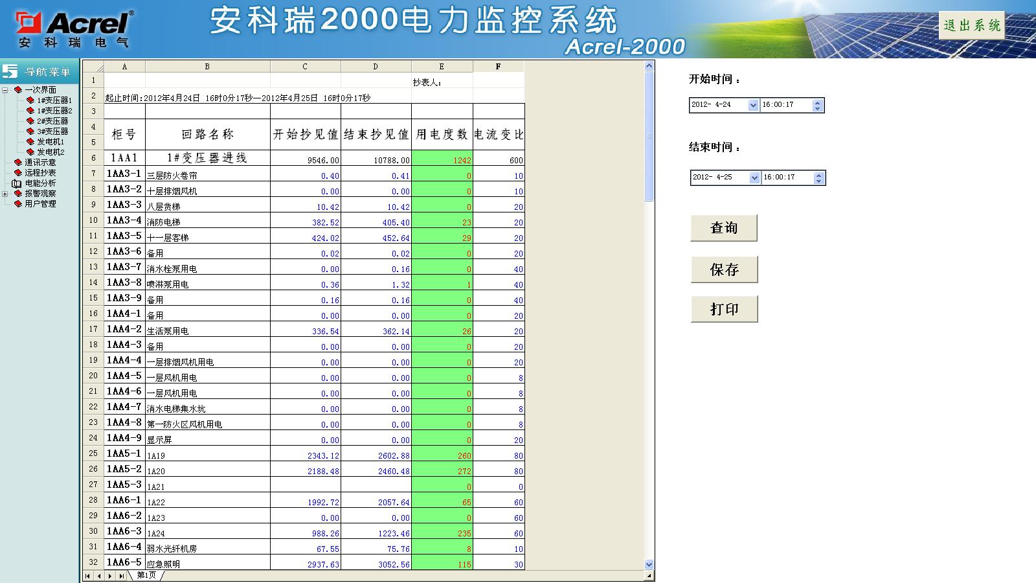
Task: Jump to last sheet tab arrow
Action: [x=121, y=576]
